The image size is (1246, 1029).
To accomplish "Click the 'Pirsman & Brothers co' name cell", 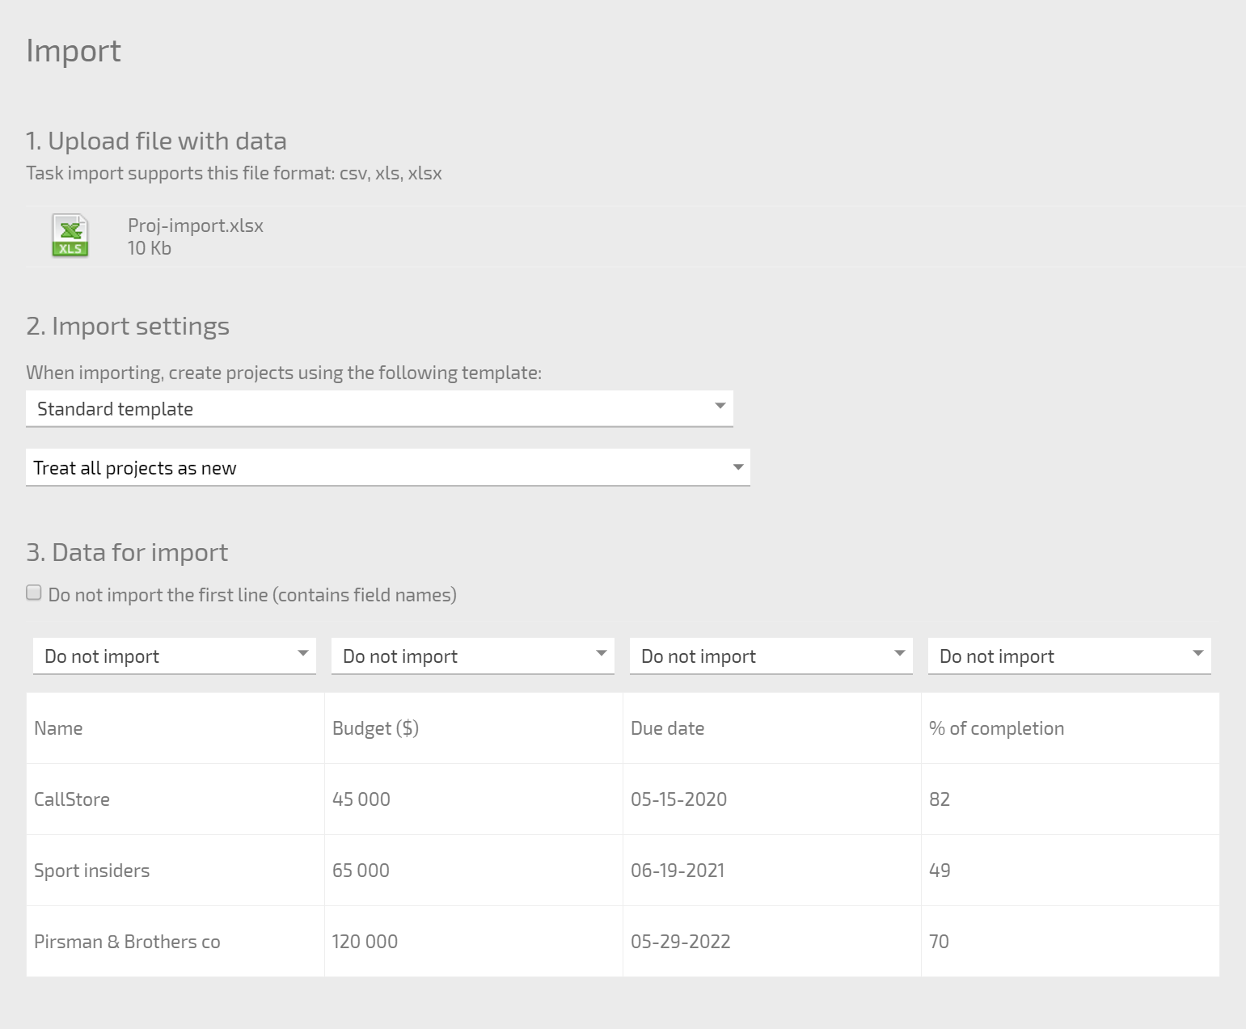I will 175,942.
